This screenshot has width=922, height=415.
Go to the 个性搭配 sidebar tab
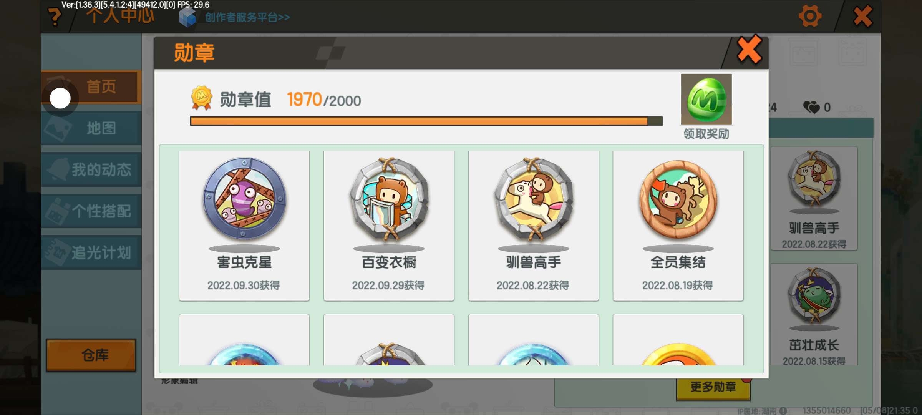pyautogui.click(x=91, y=211)
